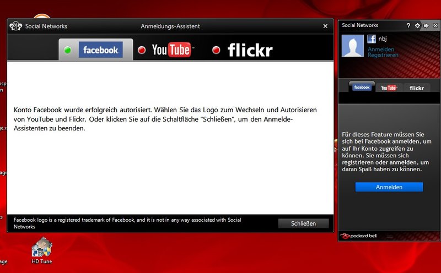441x273 pixels.
Task: Close the Social Networks sidebar panel
Action: click(435, 25)
